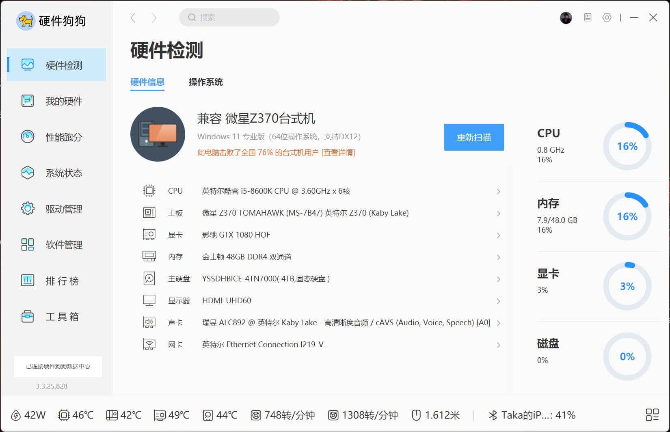The width and height of the screenshot is (670, 432).
Task: Open the user avatar profile
Action: pyautogui.click(x=566, y=17)
